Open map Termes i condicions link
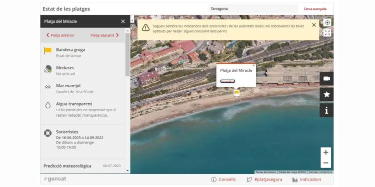 [320, 172]
